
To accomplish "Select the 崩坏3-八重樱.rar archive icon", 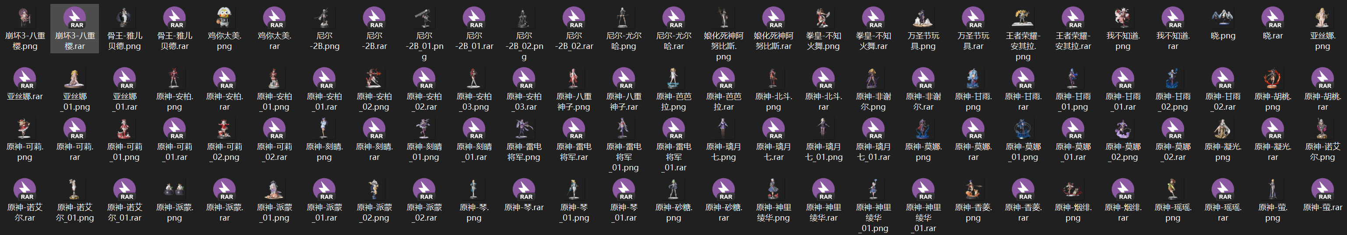I will coord(75,18).
